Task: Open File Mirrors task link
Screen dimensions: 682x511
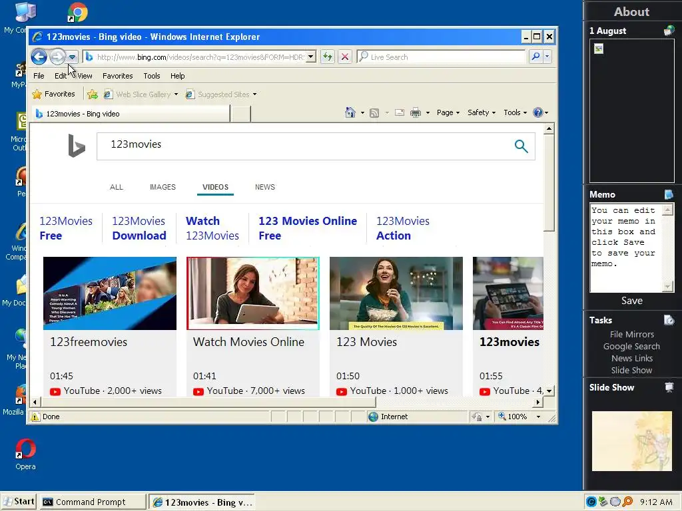Action: click(631, 334)
